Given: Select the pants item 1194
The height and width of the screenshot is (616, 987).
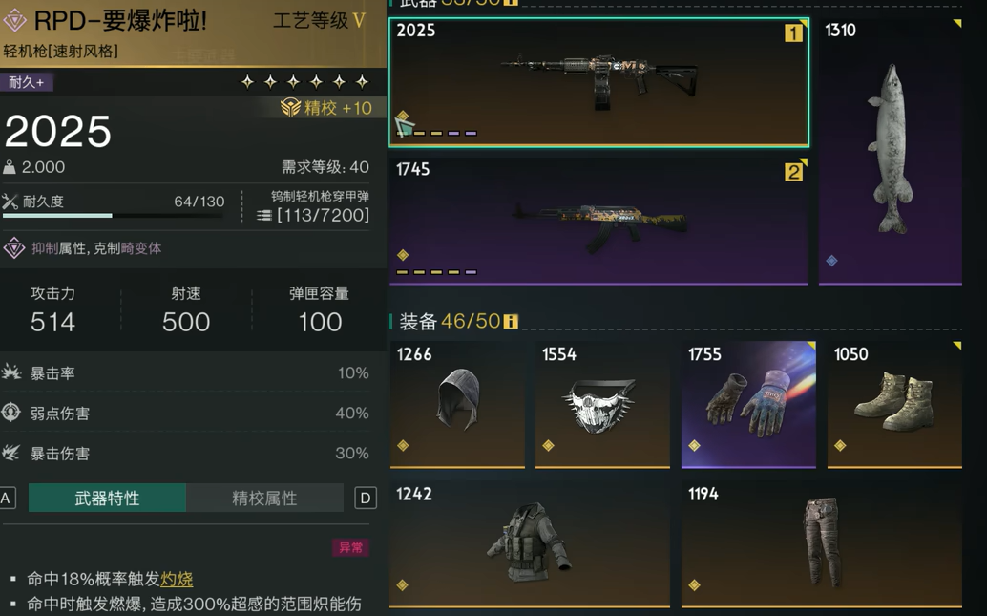Looking at the screenshot, I should [x=822, y=544].
